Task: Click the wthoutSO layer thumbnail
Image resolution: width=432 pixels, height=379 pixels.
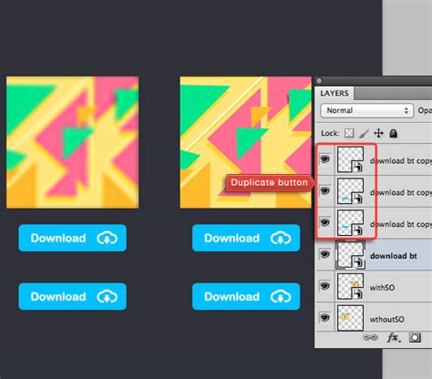Action: coord(350,318)
